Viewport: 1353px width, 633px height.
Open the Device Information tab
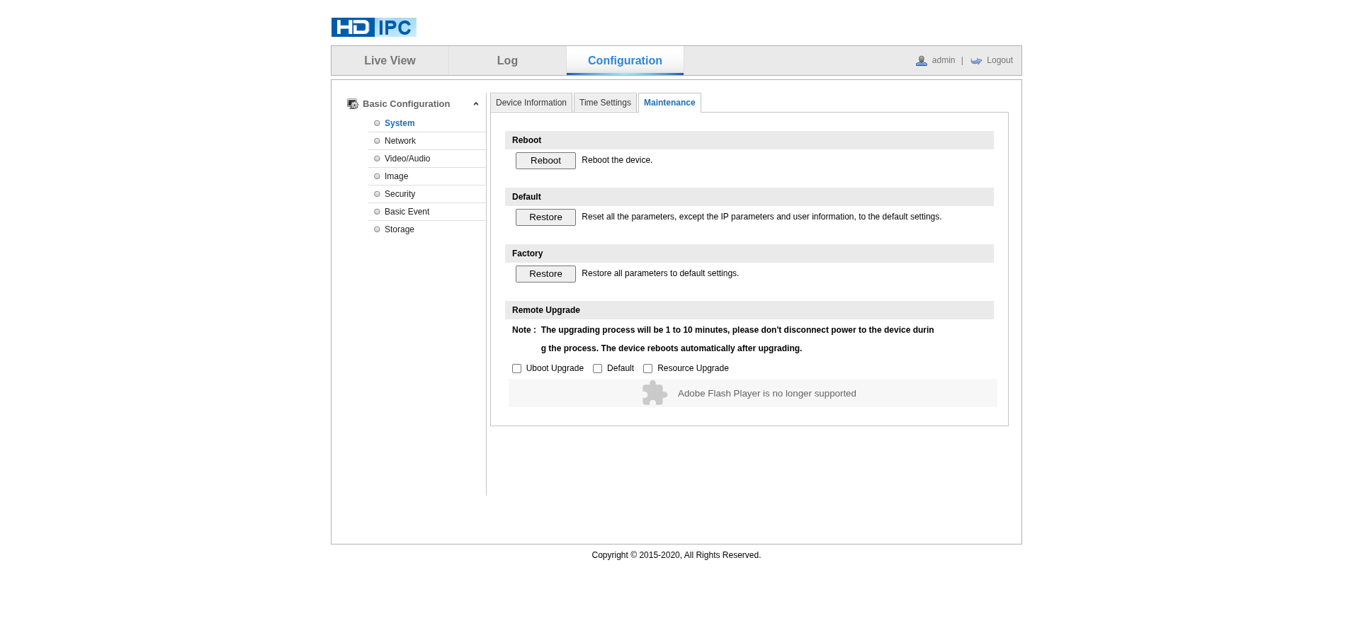pyautogui.click(x=531, y=103)
